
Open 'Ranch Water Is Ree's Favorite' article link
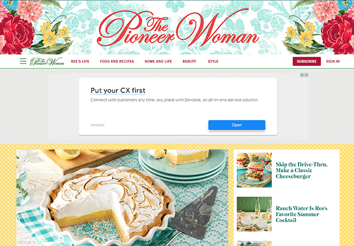coord(301,214)
